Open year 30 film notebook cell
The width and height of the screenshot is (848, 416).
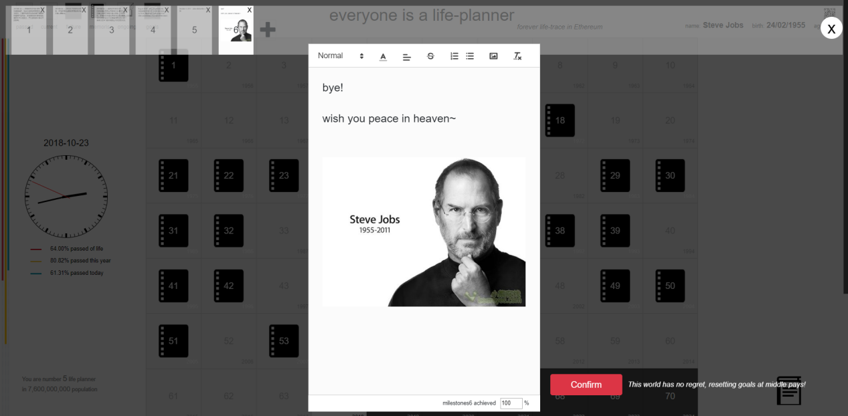(670, 175)
